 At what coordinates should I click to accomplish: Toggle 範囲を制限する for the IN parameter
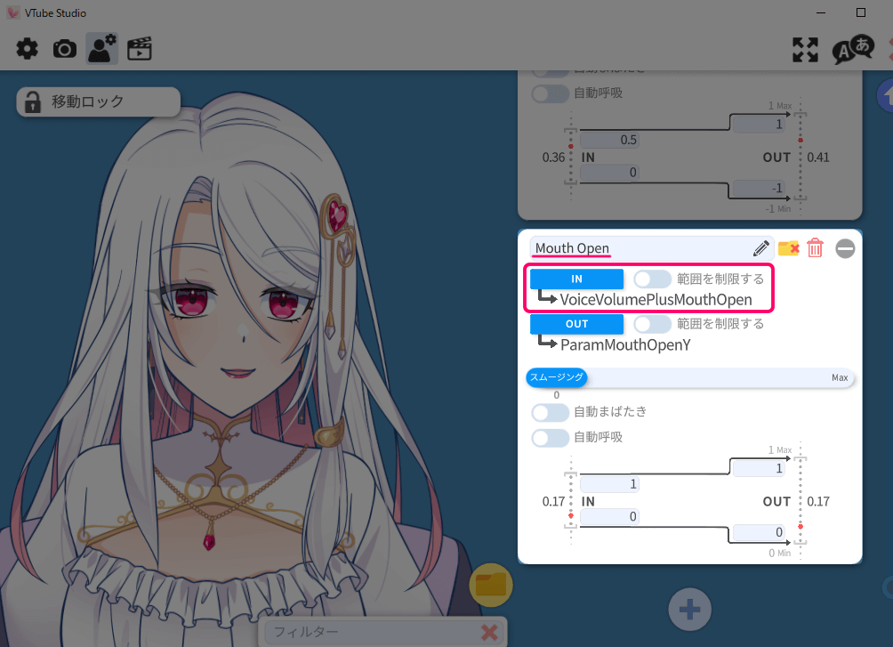pyautogui.click(x=652, y=279)
